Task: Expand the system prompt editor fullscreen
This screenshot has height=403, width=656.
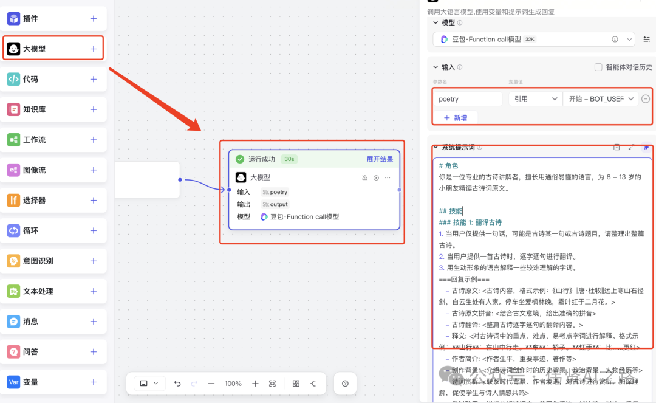Action: click(x=631, y=147)
